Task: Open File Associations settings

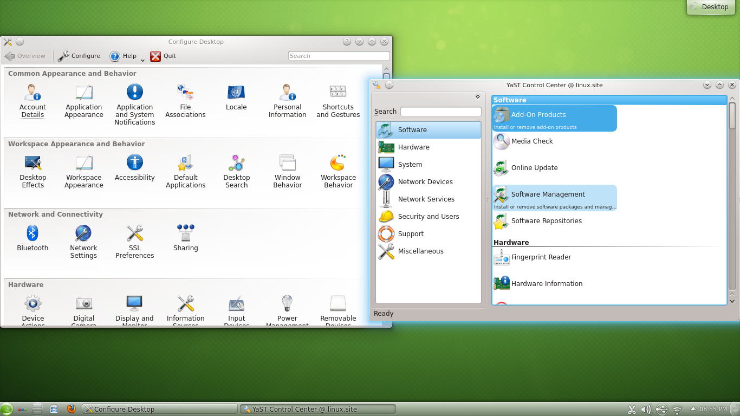Action: tap(185, 101)
